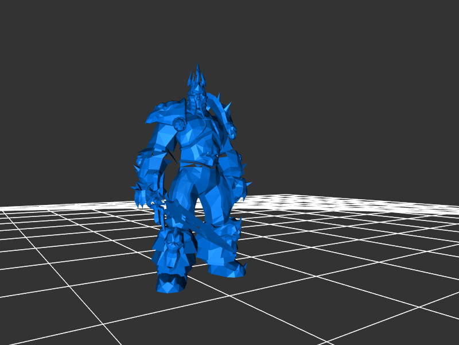The width and height of the screenshot is (459, 345).
Task: Select the chest armor of the model
Action: pos(198,141)
